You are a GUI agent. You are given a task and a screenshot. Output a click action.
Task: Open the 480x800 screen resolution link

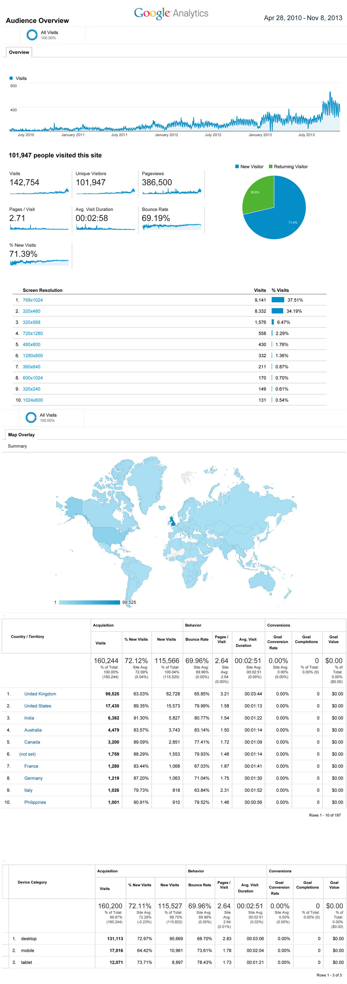31,344
